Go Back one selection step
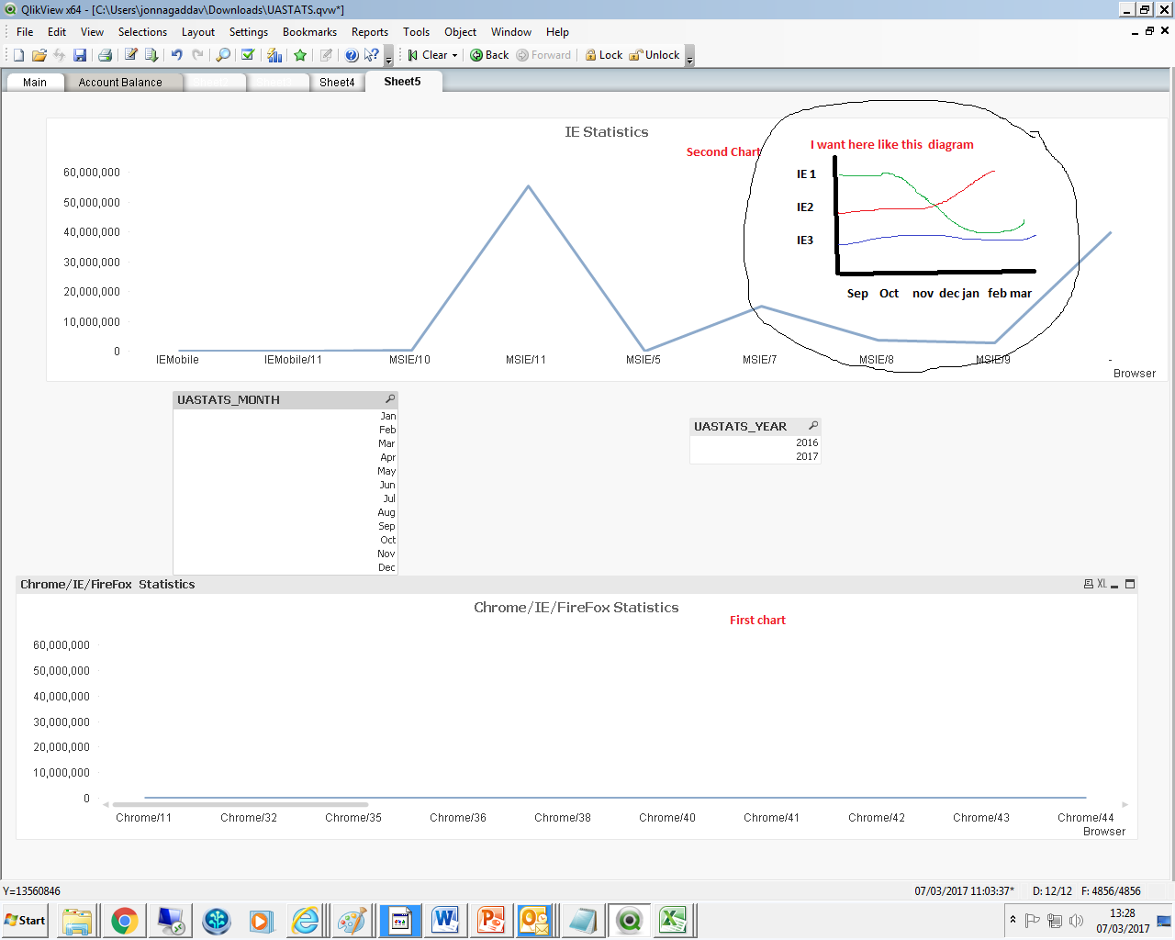The width and height of the screenshot is (1175, 940). (x=489, y=55)
